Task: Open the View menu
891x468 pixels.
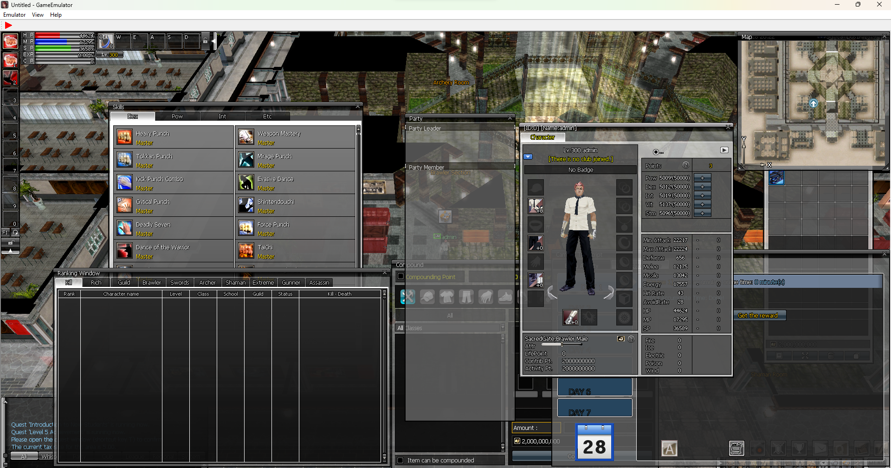Action: (38, 15)
